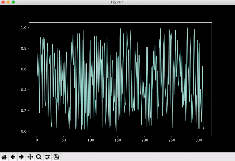This screenshot has width=235, height=161.
Task: Click x-axis tick label 300
Action: [199, 140]
